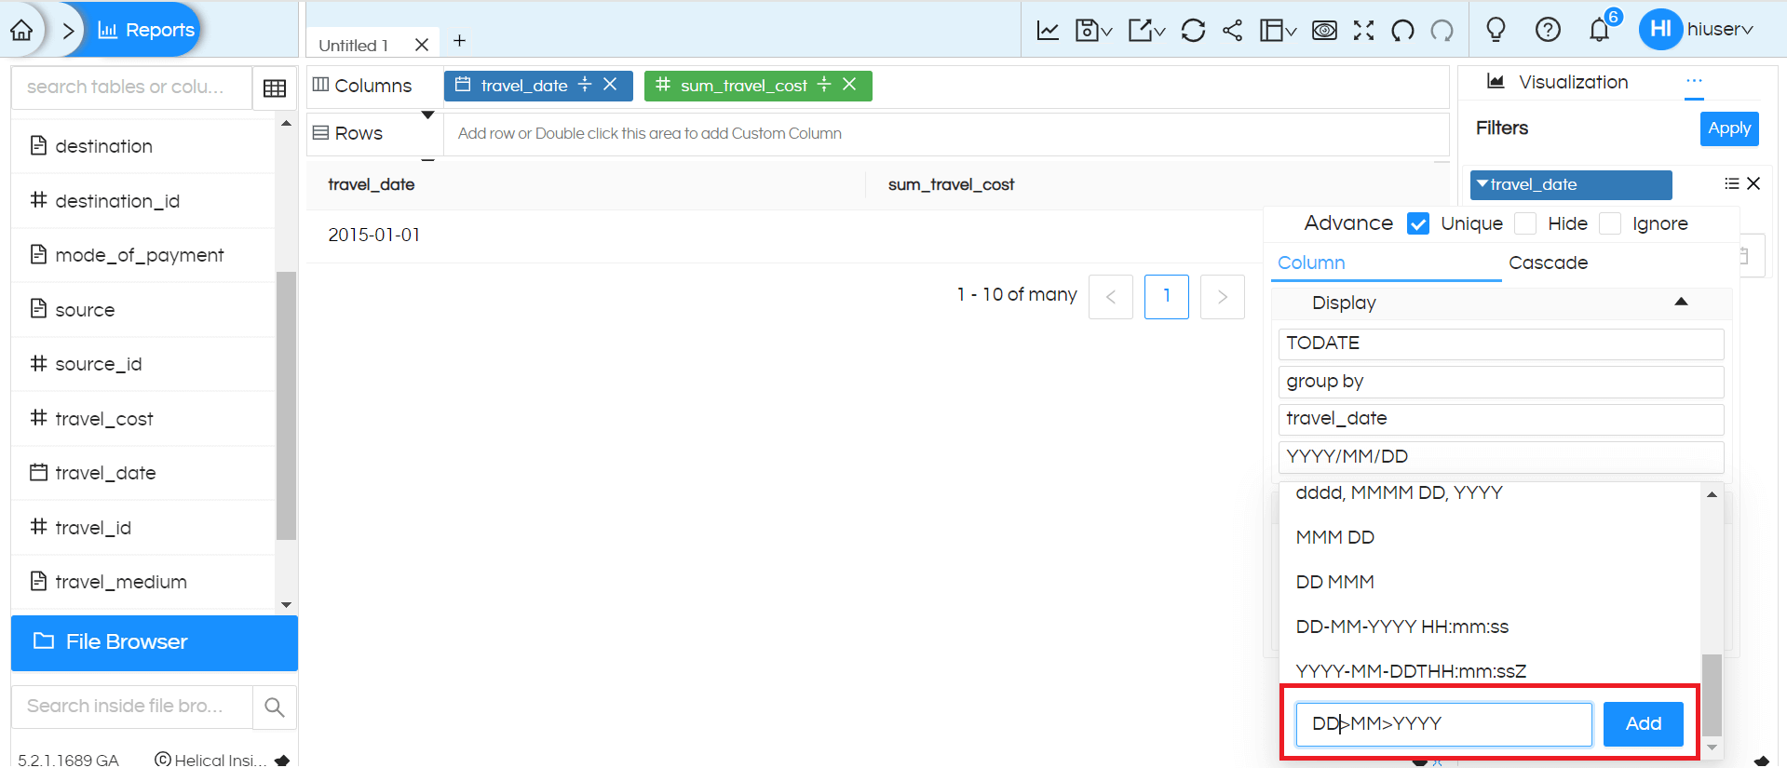Click the undo icon
1787x768 pixels.
(1402, 31)
